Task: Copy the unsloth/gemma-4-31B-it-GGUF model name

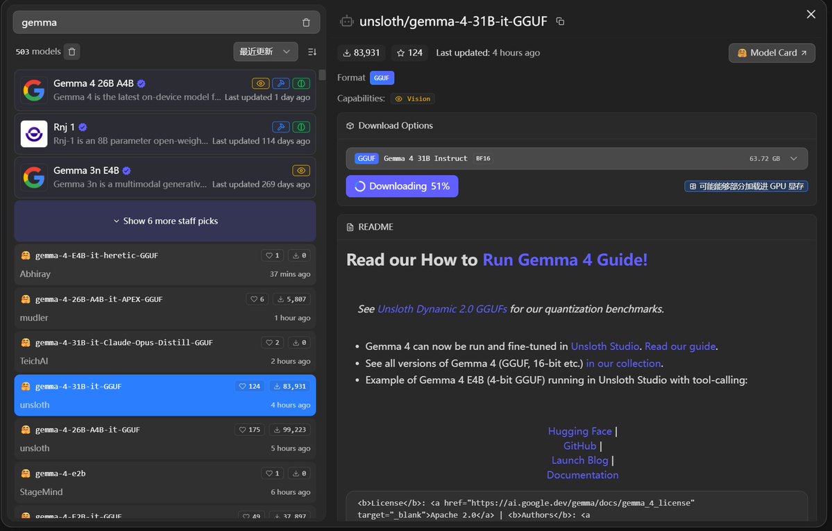Action: (x=560, y=22)
